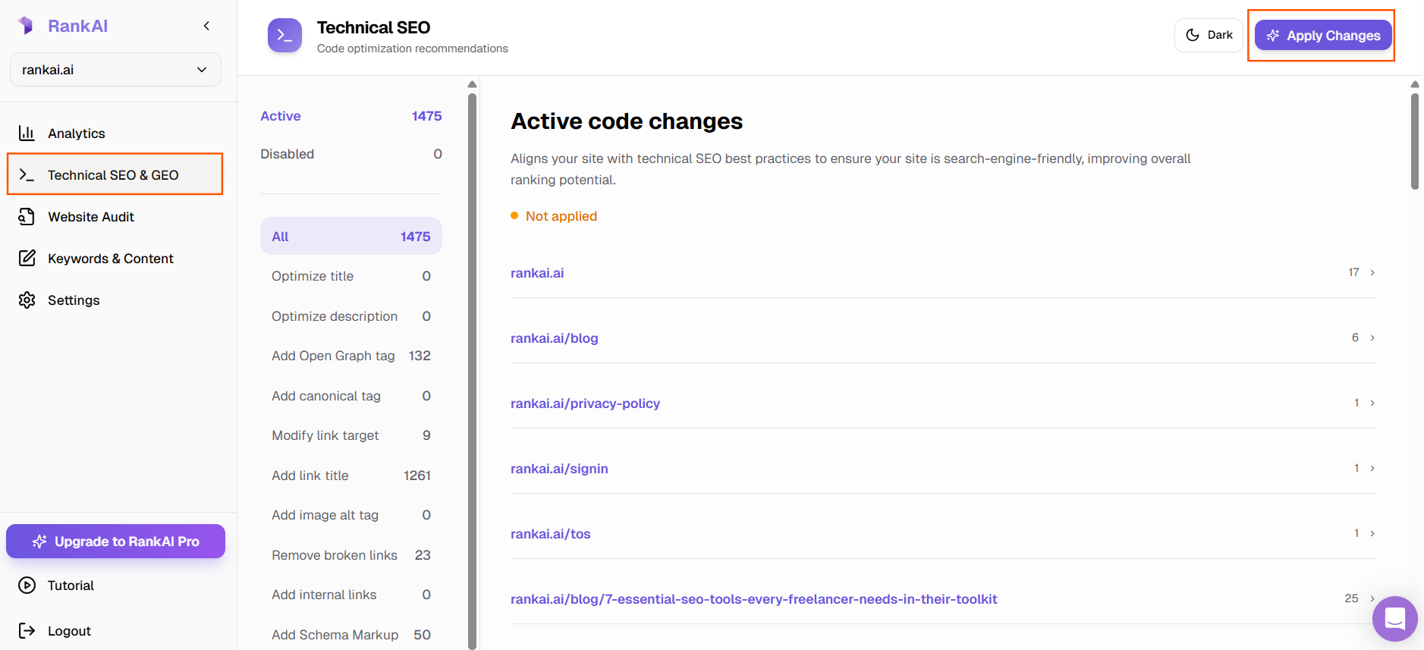Expand the rankai.ai/blog row chevron
The image size is (1424, 650).
pos(1372,338)
